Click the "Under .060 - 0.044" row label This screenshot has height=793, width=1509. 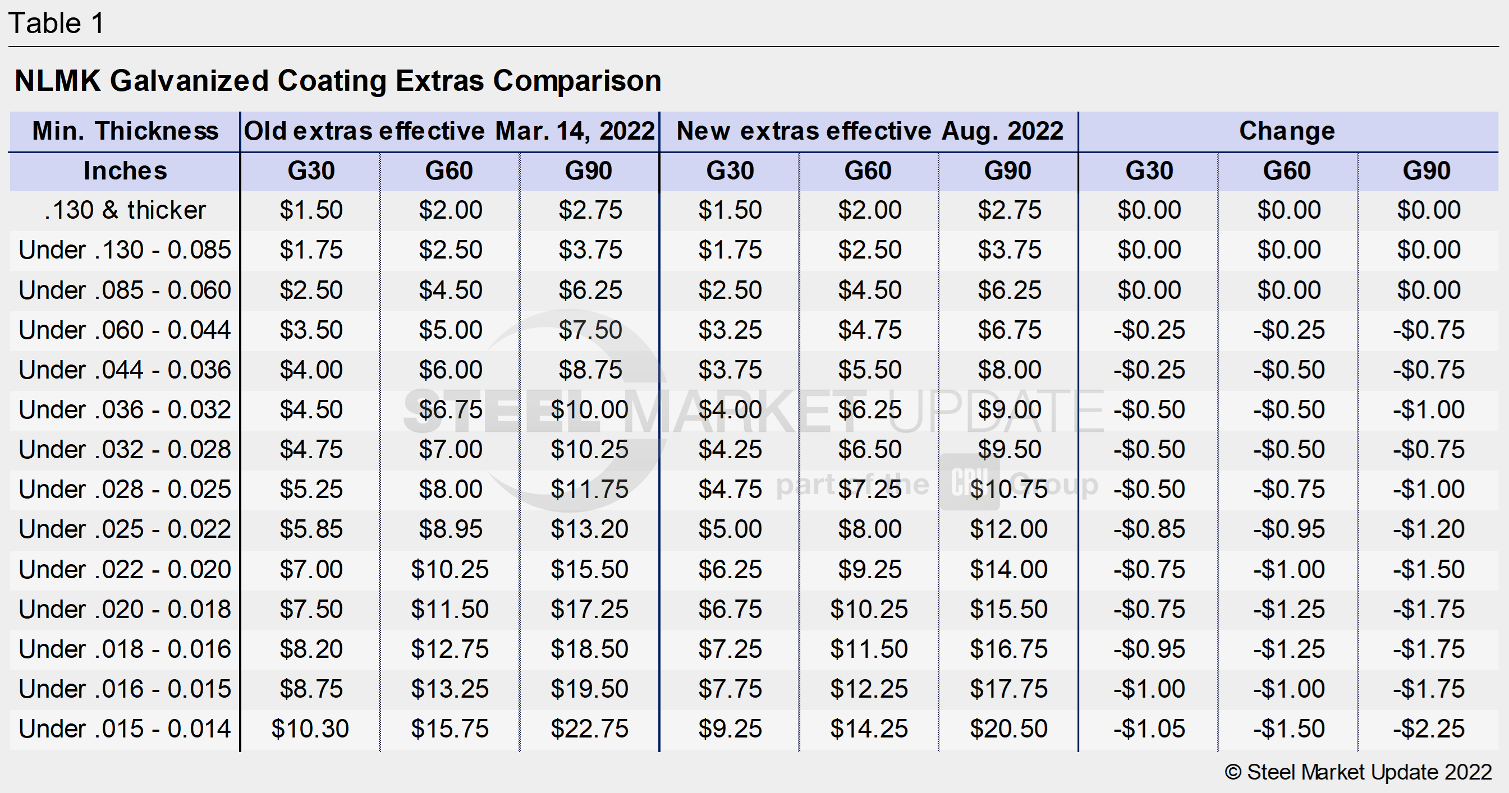pyautogui.click(x=125, y=330)
